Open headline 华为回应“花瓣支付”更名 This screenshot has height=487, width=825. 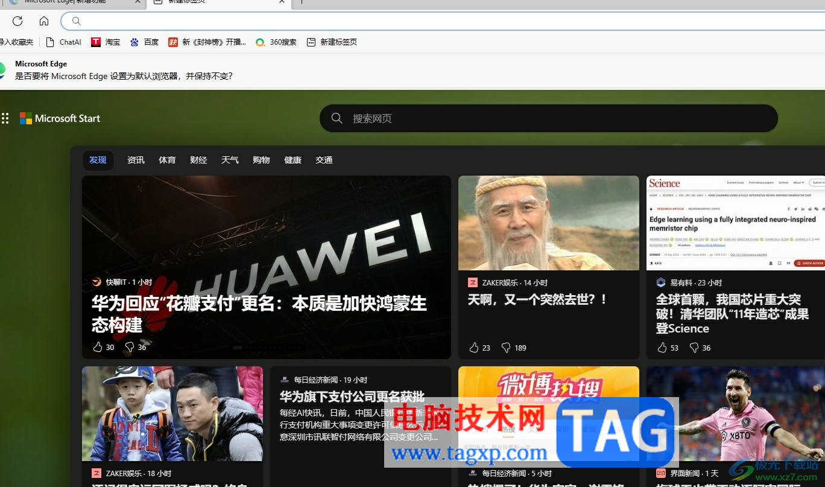click(x=259, y=314)
